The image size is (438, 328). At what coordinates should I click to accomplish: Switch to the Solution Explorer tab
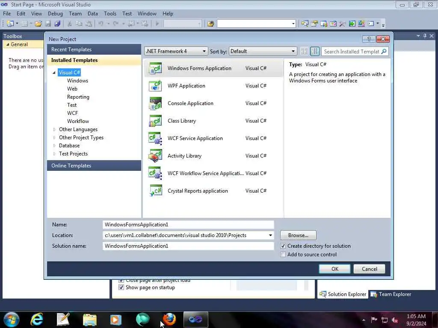(343, 294)
